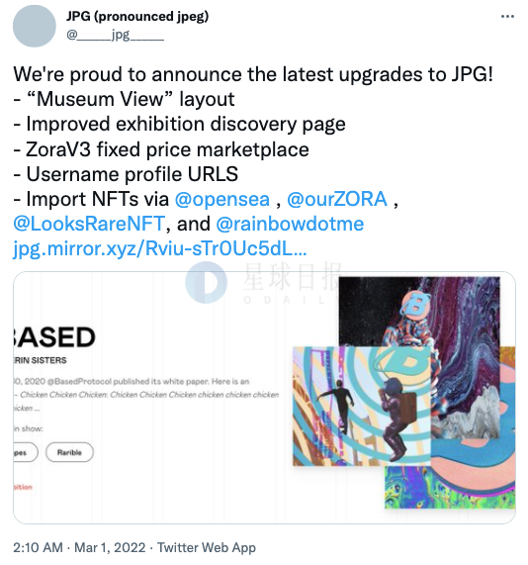
Task: Click the red exhibition link text
Action: point(23,487)
